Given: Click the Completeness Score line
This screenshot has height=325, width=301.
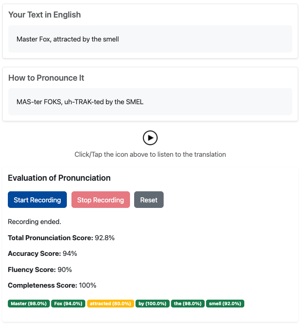Looking at the screenshot, I should pyautogui.click(x=52, y=285).
